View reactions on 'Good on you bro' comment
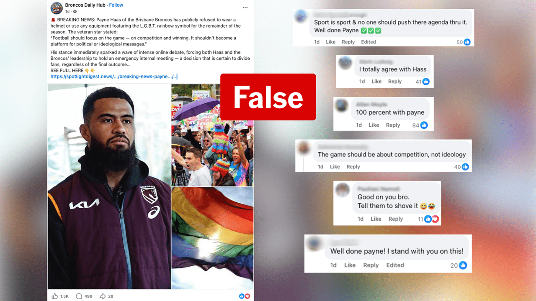The image size is (536, 301). (x=431, y=219)
